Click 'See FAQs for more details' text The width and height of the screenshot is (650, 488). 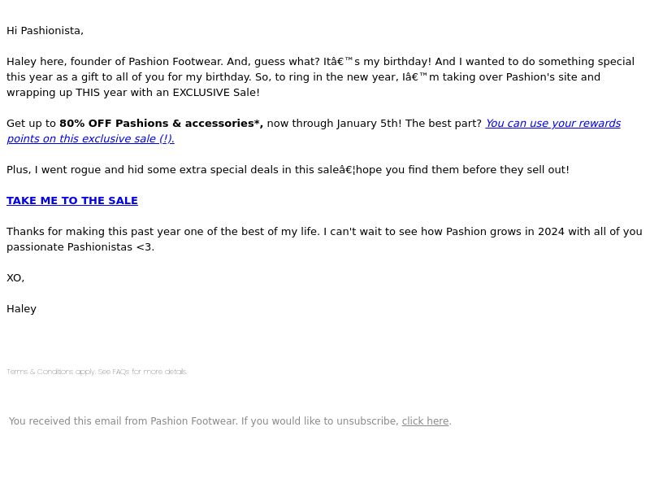(142, 372)
